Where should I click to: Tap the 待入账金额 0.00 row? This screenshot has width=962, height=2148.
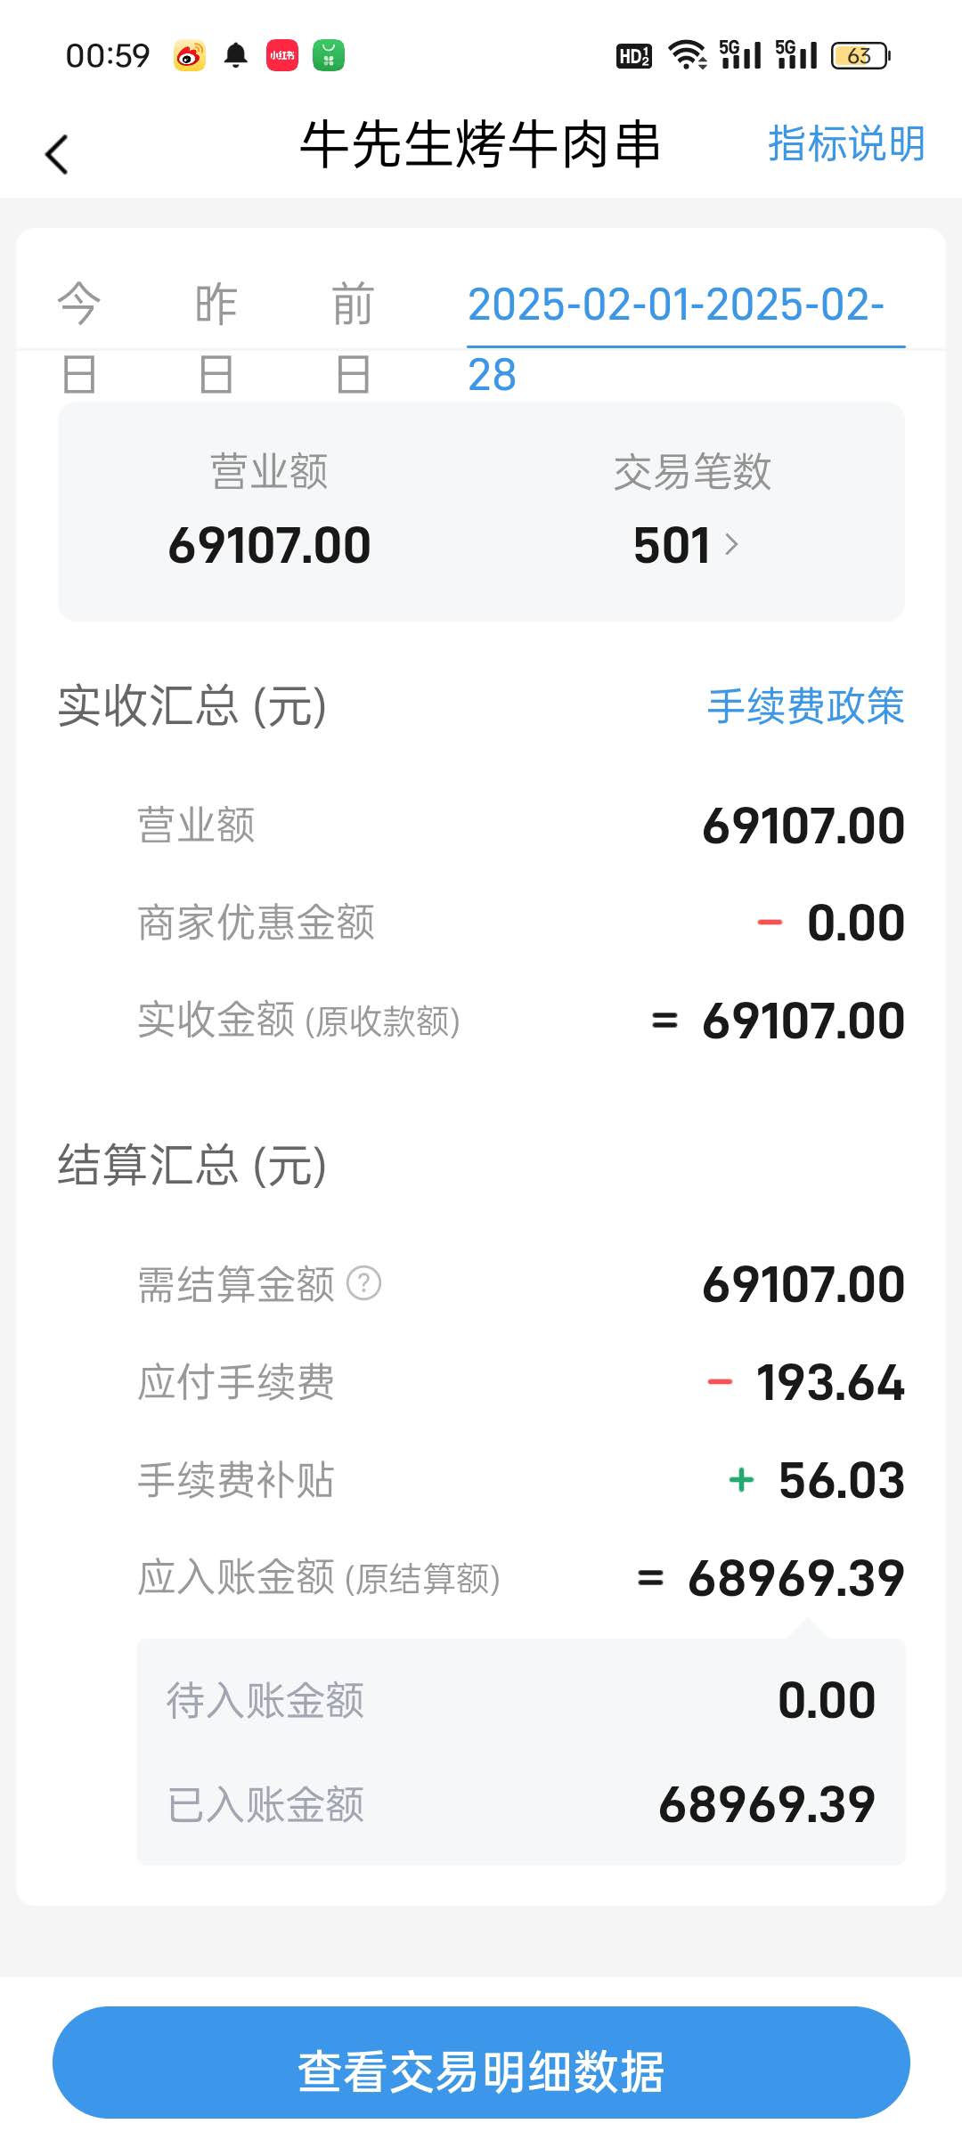521,1700
